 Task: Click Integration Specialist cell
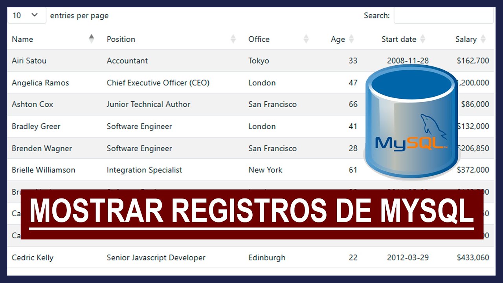(x=145, y=170)
